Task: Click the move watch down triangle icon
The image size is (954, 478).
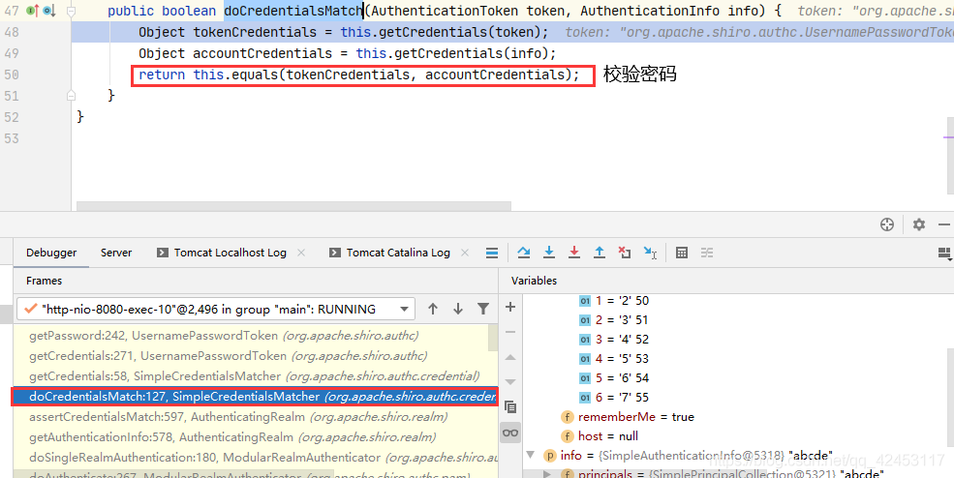Action: tap(510, 382)
